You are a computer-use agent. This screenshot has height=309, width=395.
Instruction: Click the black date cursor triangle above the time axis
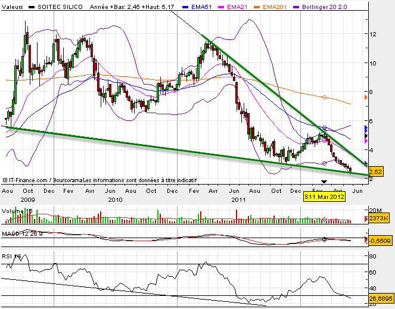[x=324, y=182]
